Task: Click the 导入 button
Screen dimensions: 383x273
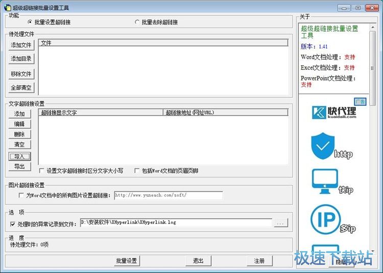Action: (x=19, y=156)
